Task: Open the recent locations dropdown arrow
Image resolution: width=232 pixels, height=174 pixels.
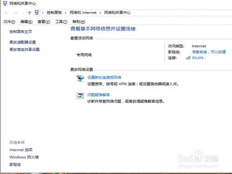Action: (23, 13)
